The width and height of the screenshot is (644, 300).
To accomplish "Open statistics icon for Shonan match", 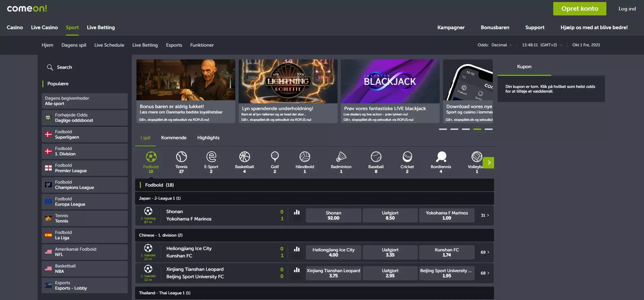I will 297,212.
